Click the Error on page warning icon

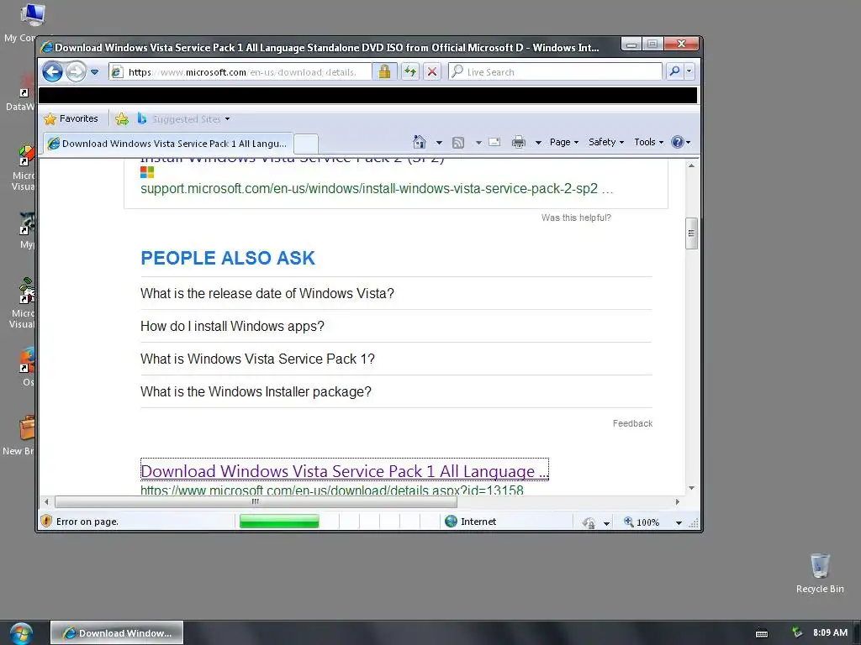click(x=47, y=521)
